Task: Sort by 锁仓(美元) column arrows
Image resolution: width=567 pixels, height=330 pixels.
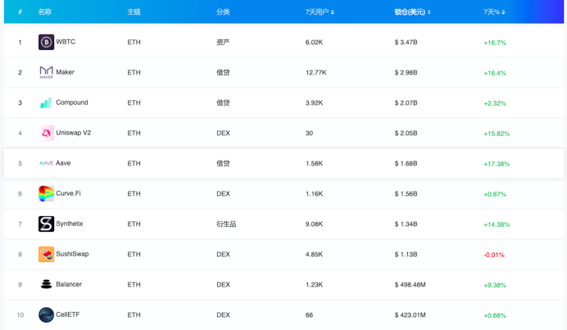Action: click(x=429, y=12)
